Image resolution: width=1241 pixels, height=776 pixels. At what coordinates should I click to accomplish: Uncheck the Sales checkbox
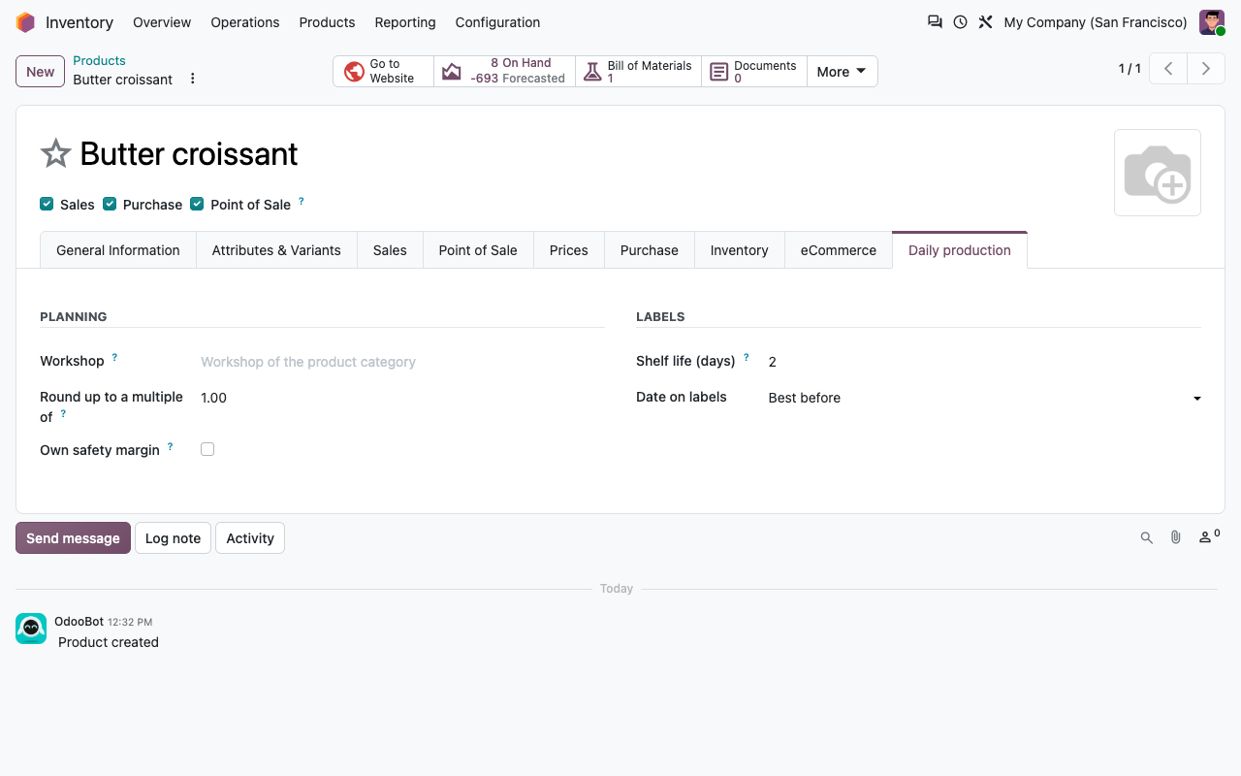point(47,204)
